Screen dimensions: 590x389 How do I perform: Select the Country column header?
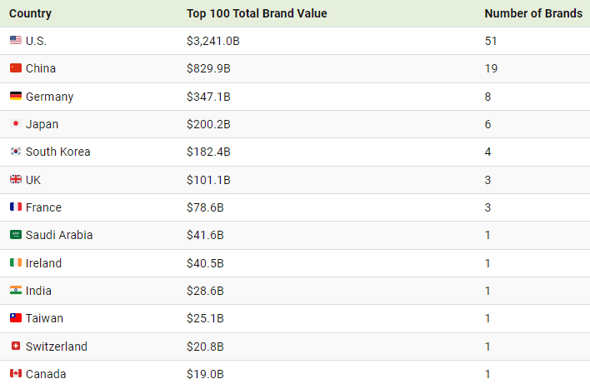(31, 13)
